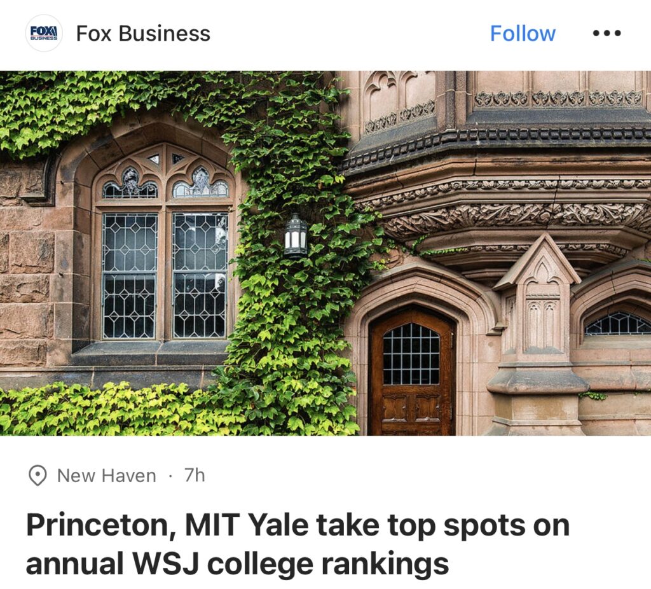Viewport: 651px width, 589px height.
Task: Show post options via ellipsis icon
Action: coord(606,33)
